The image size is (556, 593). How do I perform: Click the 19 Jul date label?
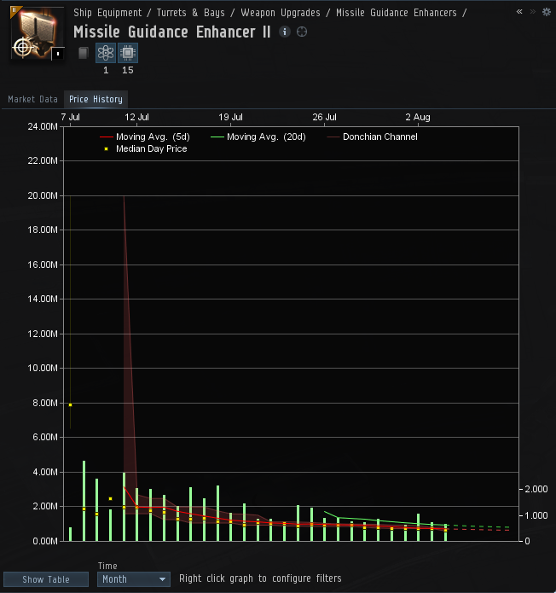(x=230, y=117)
